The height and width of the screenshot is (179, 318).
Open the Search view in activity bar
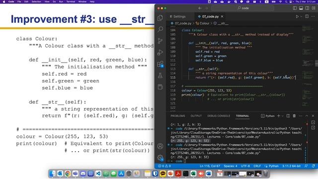pos(160,29)
